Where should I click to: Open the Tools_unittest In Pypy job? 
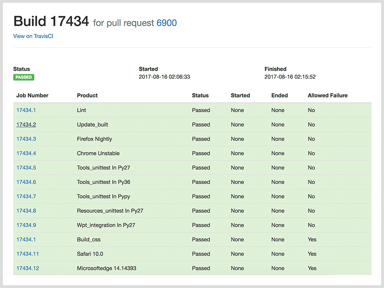tap(25, 196)
